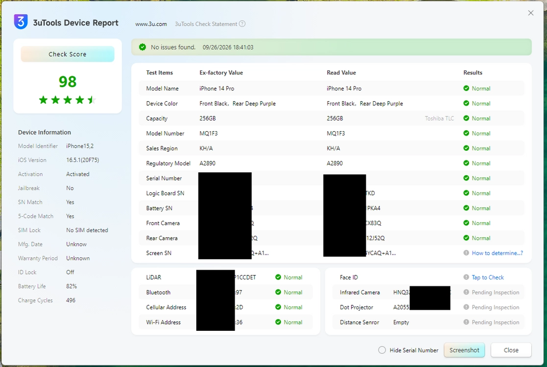
Task: Click the Warranty Period value Unknown
Action: pos(78,258)
